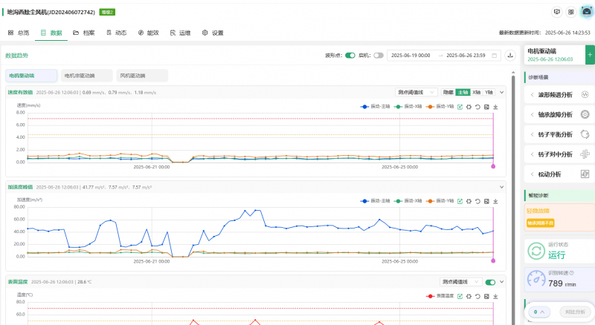Click the restore icon on the 速度有效值 chart
Viewport: 595px width, 325px height.
coord(477,107)
